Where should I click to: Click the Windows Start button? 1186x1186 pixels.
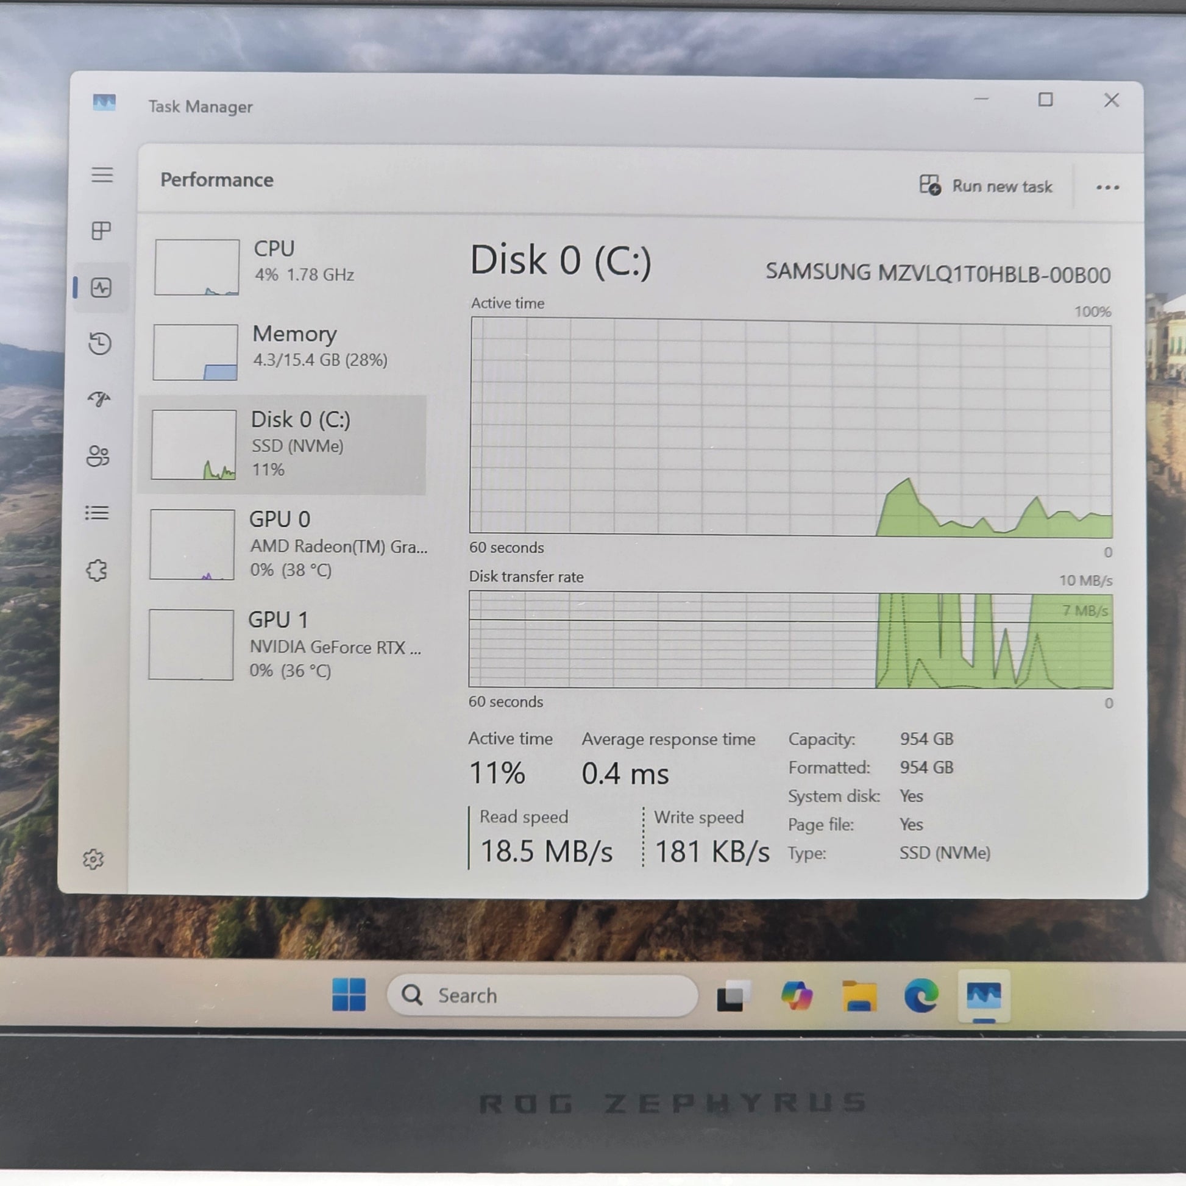tap(349, 995)
